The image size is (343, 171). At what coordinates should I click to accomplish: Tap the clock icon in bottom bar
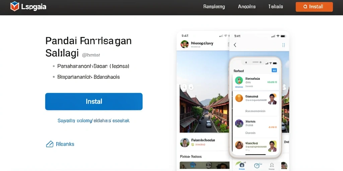[257, 166]
